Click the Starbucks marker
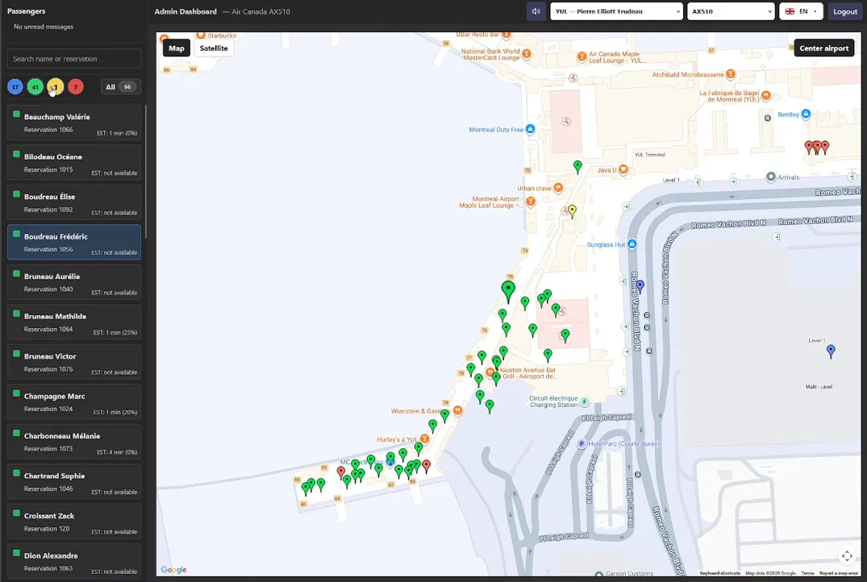This screenshot has height=582, width=867. (202, 35)
